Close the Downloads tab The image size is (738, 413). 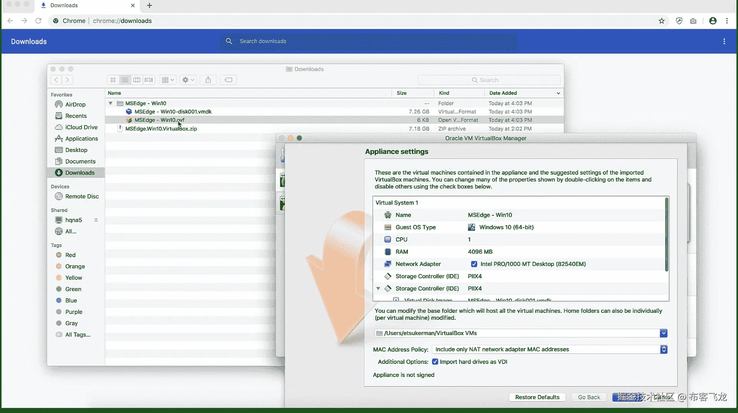click(x=133, y=5)
